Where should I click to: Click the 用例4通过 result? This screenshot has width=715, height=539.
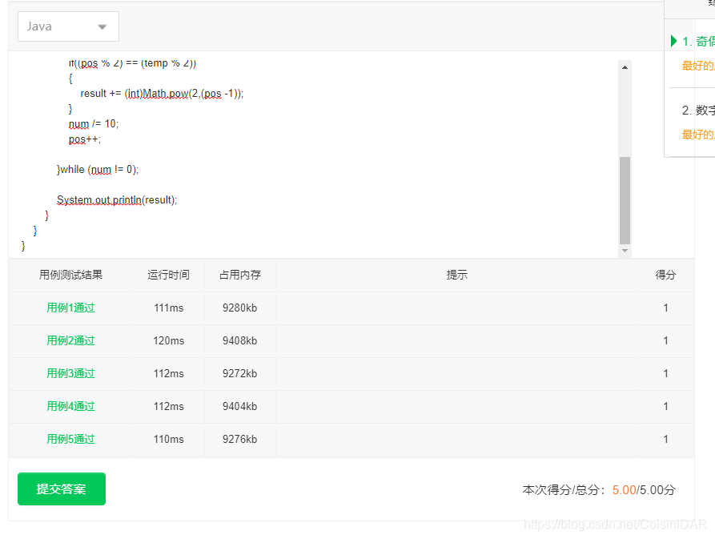[70, 406]
